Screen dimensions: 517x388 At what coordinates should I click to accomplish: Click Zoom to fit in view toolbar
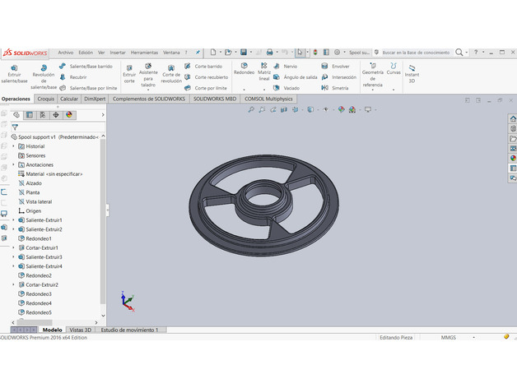(x=251, y=109)
